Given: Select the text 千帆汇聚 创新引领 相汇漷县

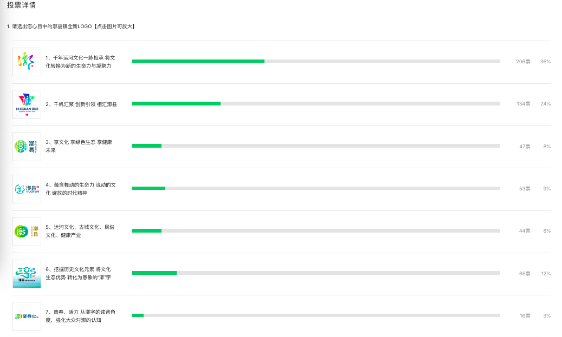Looking at the screenshot, I should (85, 104).
